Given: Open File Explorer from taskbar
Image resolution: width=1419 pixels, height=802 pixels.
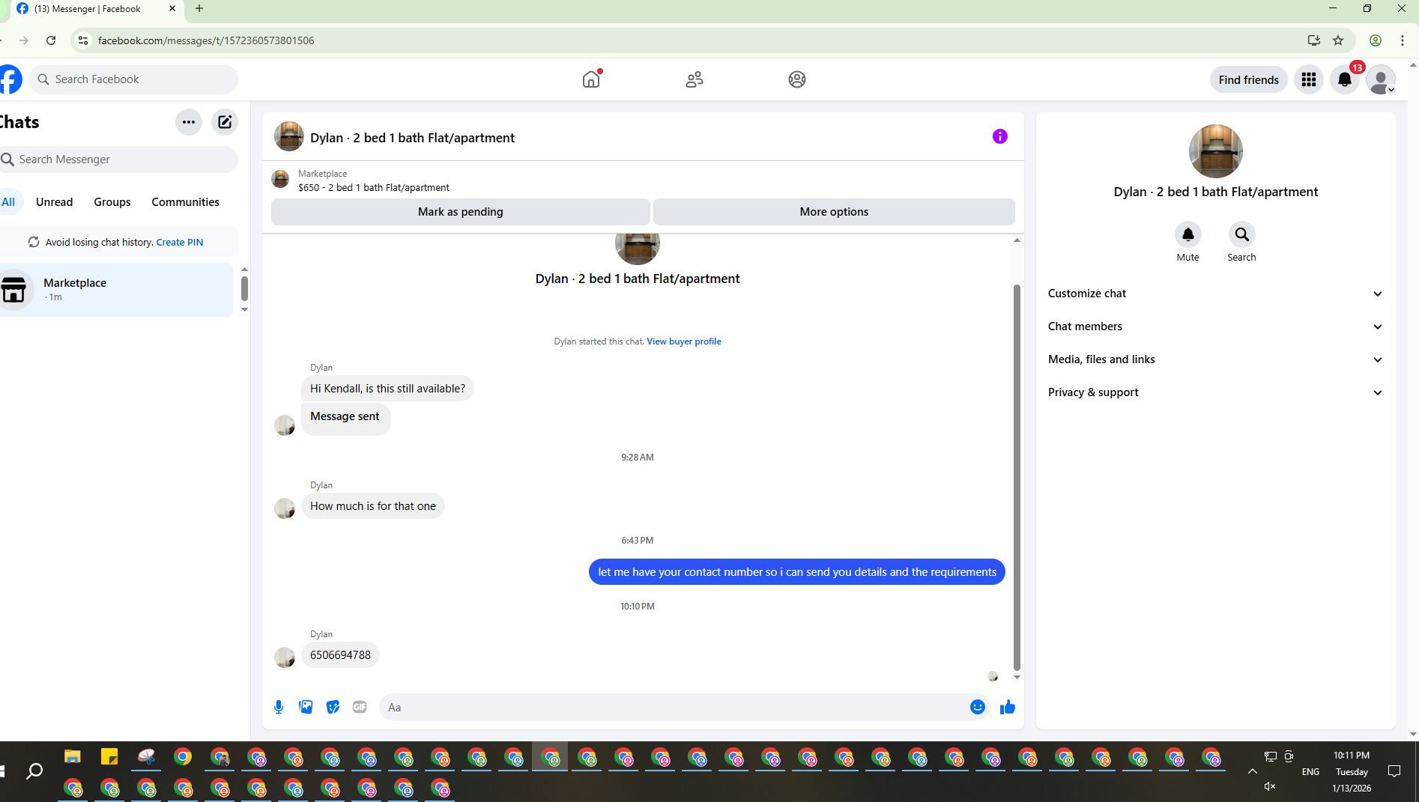Looking at the screenshot, I should point(73,757).
